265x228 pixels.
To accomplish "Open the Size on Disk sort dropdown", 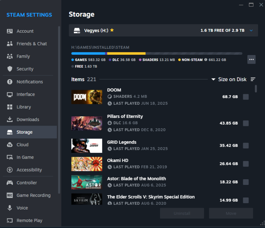I will [x=229, y=79].
